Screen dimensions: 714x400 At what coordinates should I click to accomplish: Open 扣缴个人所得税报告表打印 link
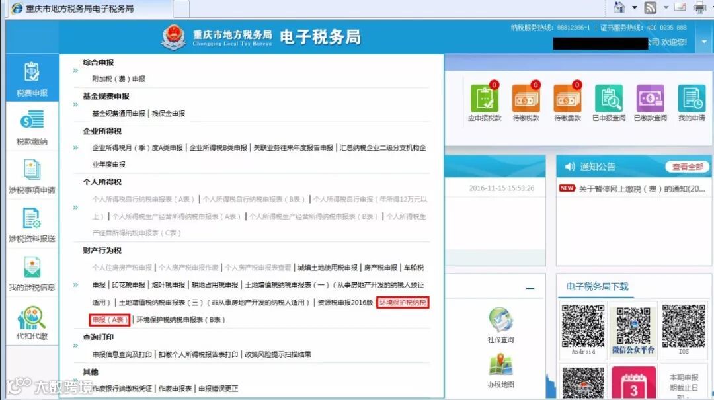pyautogui.click(x=198, y=354)
